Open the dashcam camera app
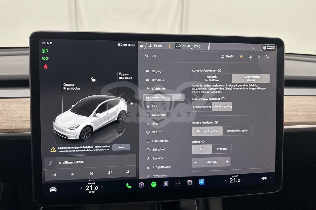Viewport: 316px width, 210px height. (x=190, y=183)
